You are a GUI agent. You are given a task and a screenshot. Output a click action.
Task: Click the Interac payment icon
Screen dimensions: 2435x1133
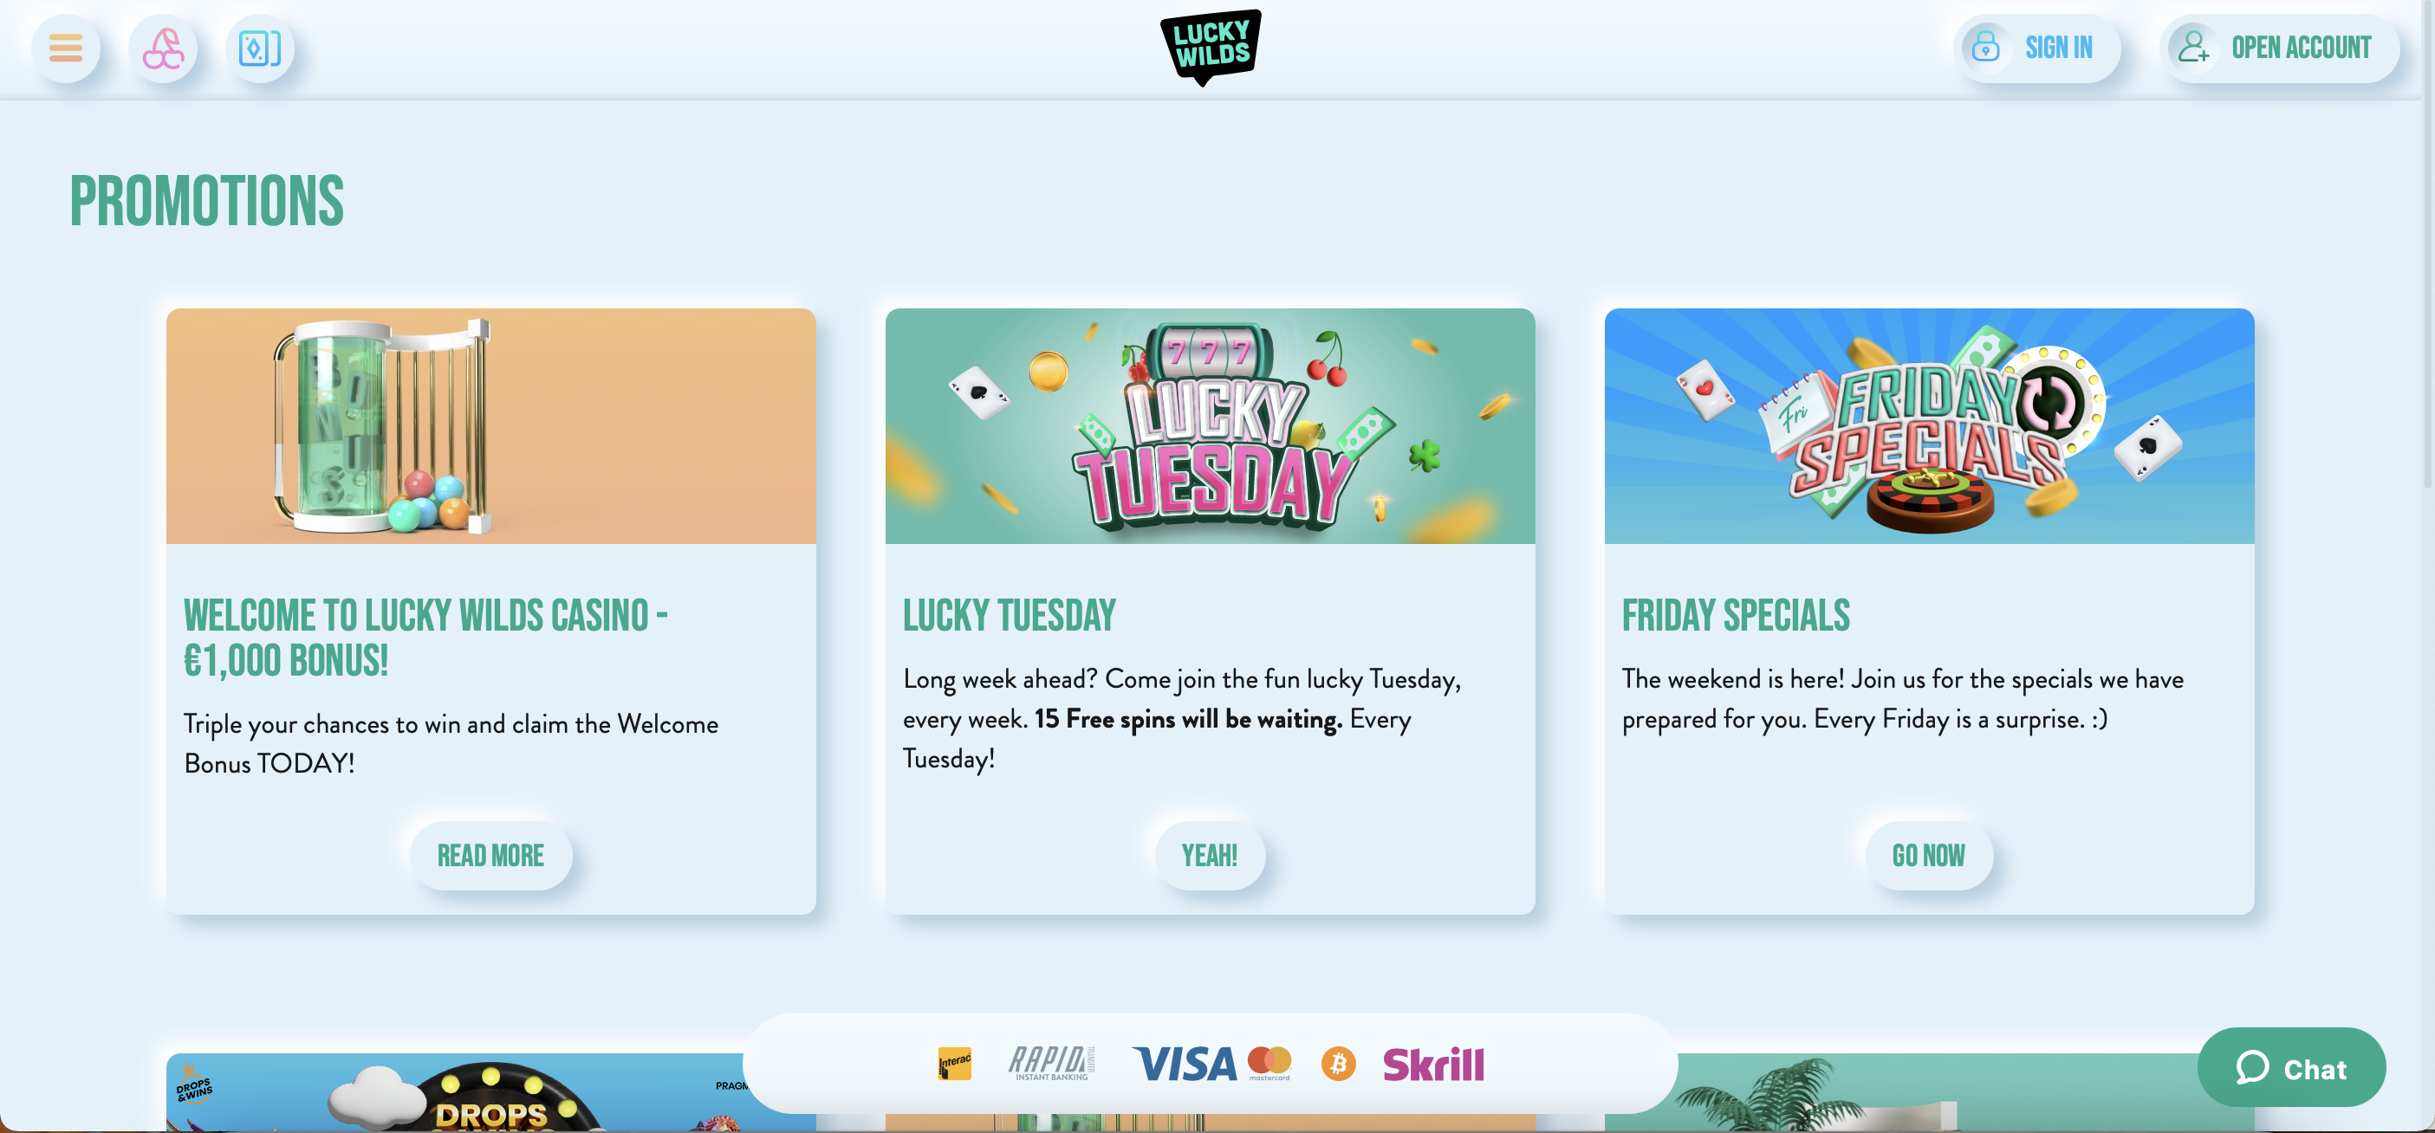pyautogui.click(x=955, y=1064)
